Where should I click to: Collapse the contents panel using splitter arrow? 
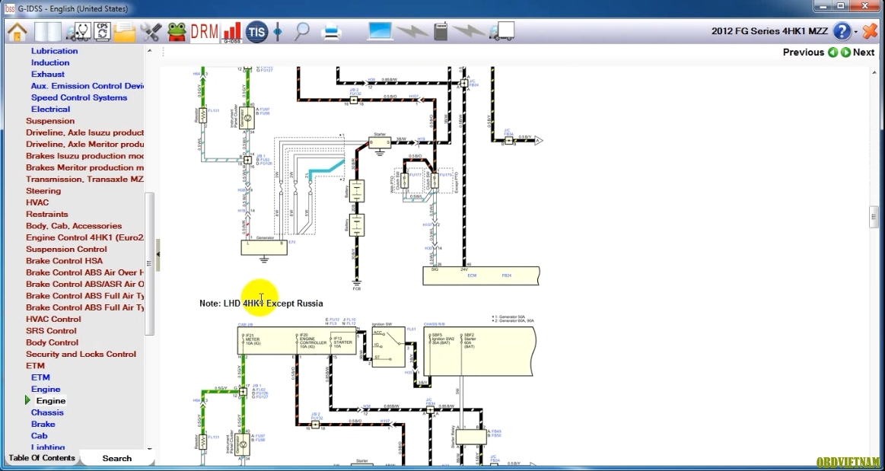[158, 254]
